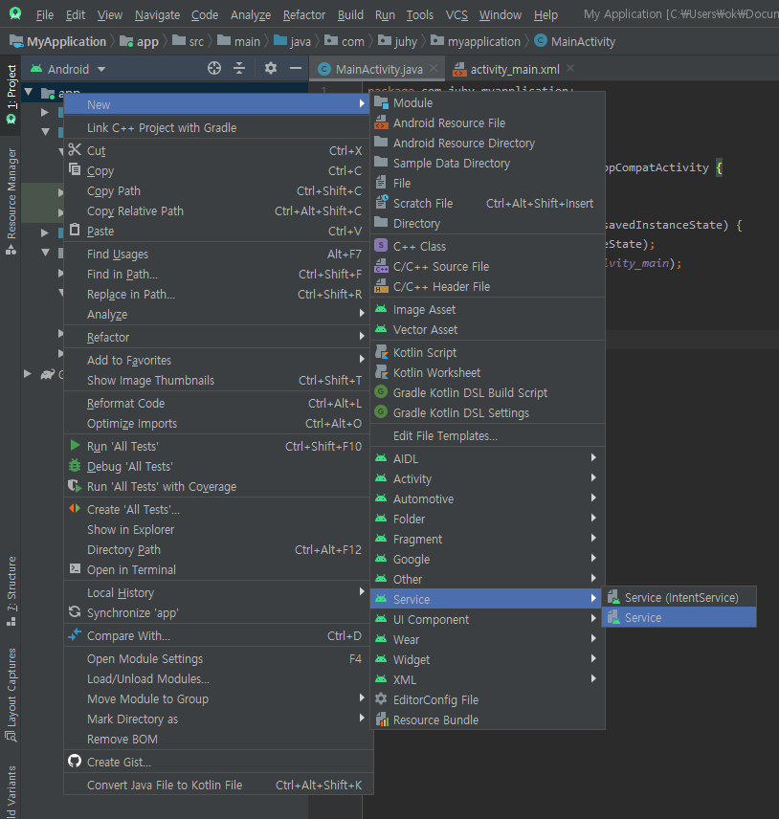Create a new Kotlin Worksheet
This screenshot has width=779, height=819.
coord(487,372)
